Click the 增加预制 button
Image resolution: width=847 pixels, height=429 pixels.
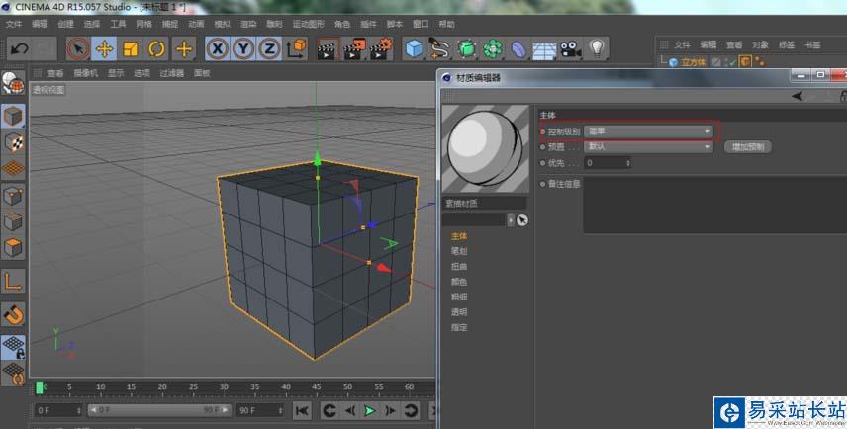[x=749, y=146]
